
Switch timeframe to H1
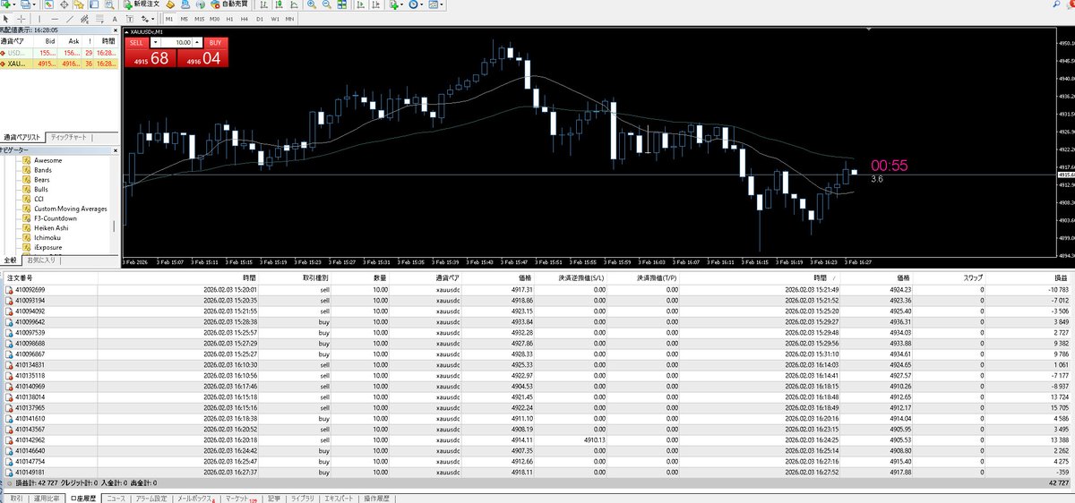pyautogui.click(x=229, y=19)
